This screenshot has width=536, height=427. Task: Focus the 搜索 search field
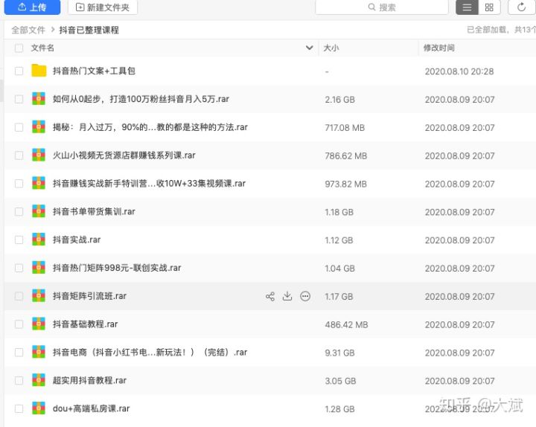[x=381, y=7]
